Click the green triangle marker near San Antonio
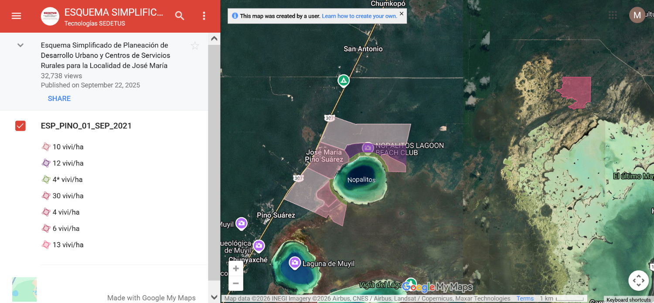 (344, 81)
